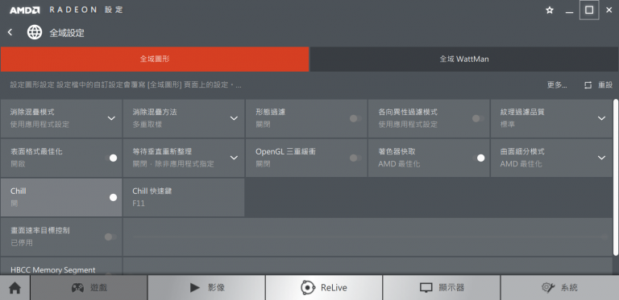The width and height of the screenshot is (619, 300).
Task: Click the vertical scrollbar on right
Action: click(x=616, y=177)
